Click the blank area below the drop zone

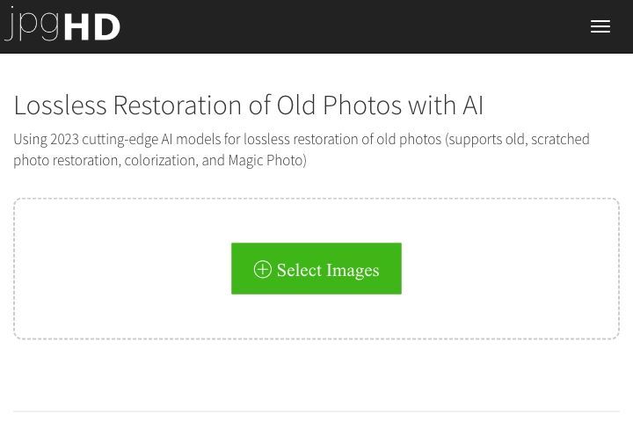point(316,374)
